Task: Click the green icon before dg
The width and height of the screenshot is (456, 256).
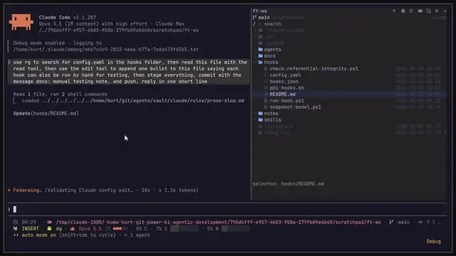Action: [49, 229]
